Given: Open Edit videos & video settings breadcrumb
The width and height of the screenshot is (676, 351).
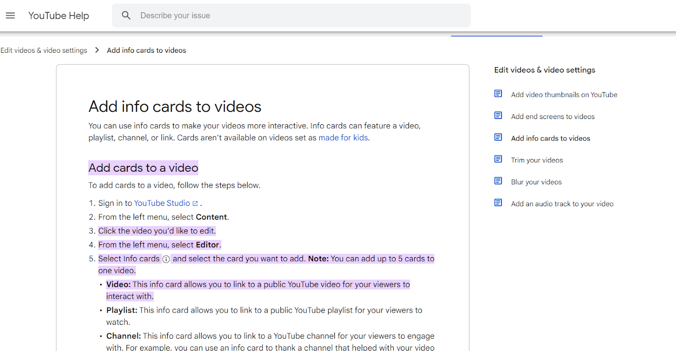Looking at the screenshot, I should (44, 50).
